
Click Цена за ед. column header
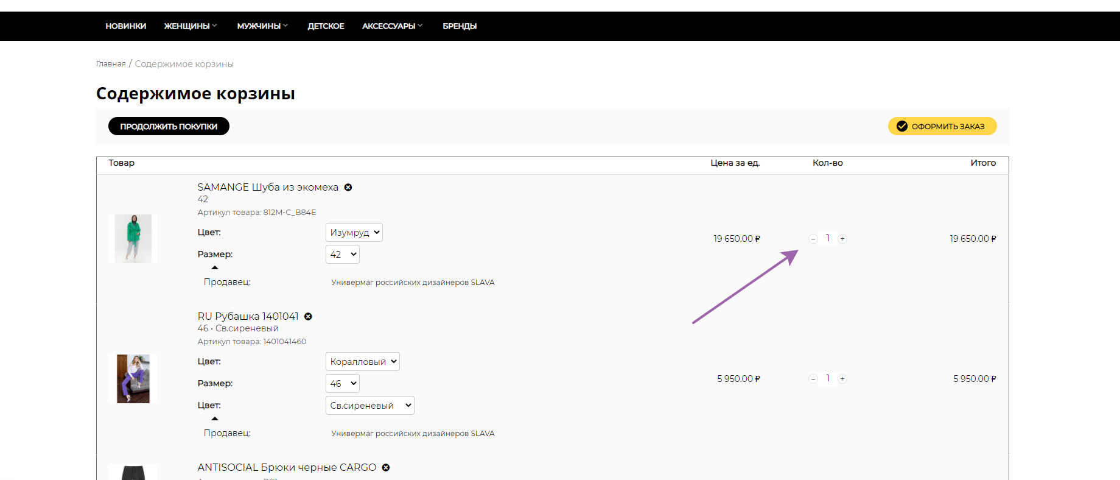735,163
